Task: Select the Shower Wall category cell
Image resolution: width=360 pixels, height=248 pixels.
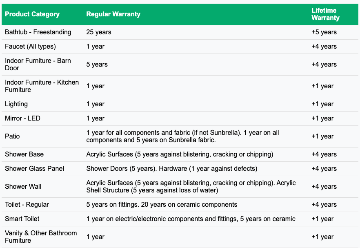Action: [23, 187]
